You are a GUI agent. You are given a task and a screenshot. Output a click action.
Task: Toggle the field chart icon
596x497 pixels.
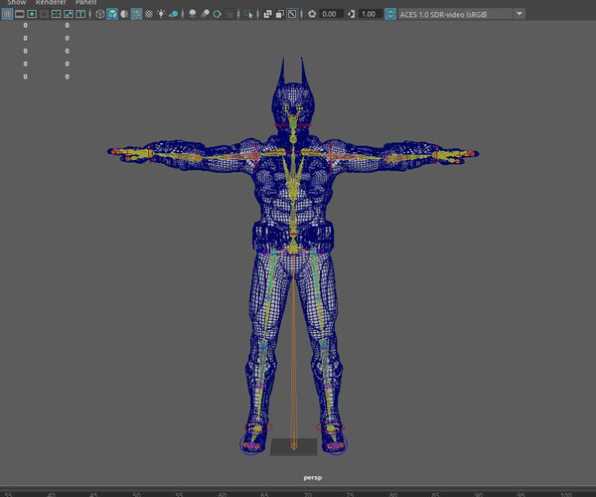point(57,15)
